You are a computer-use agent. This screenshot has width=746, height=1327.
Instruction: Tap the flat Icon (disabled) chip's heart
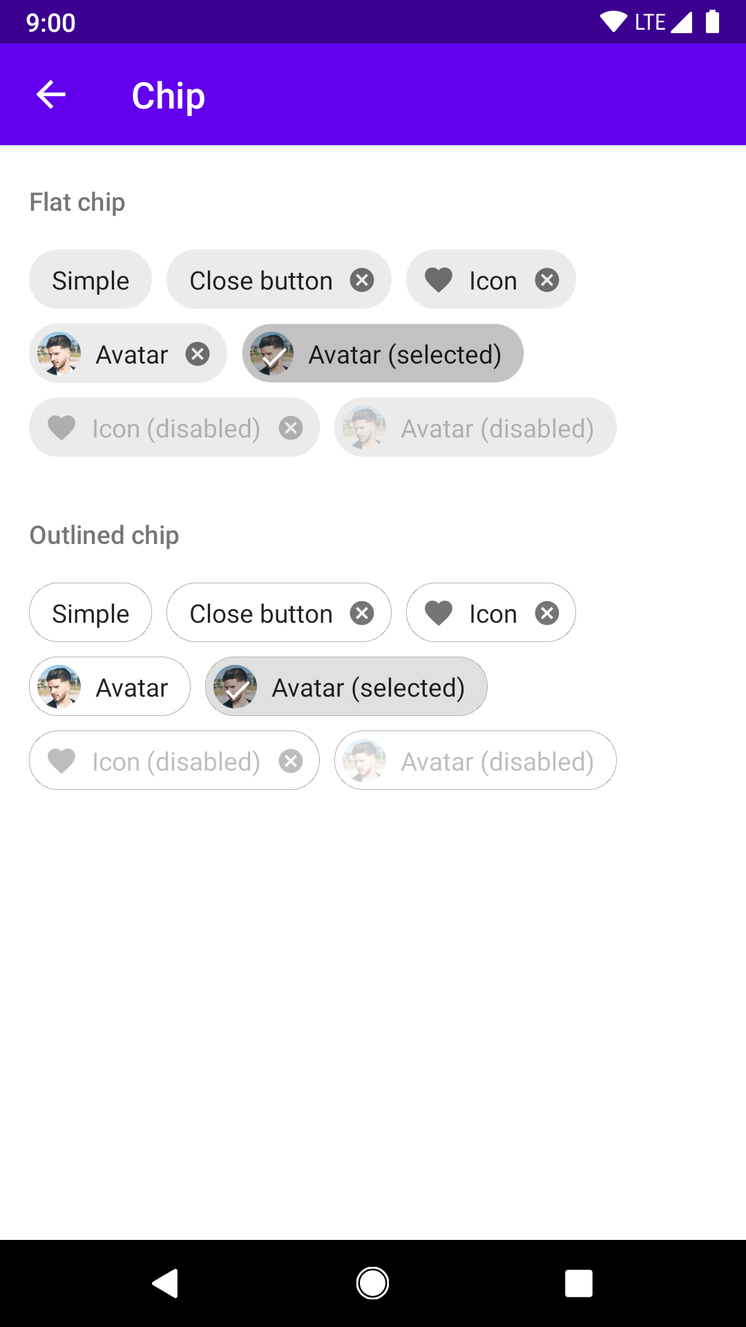pyautogui.click(x=61, y=428)
